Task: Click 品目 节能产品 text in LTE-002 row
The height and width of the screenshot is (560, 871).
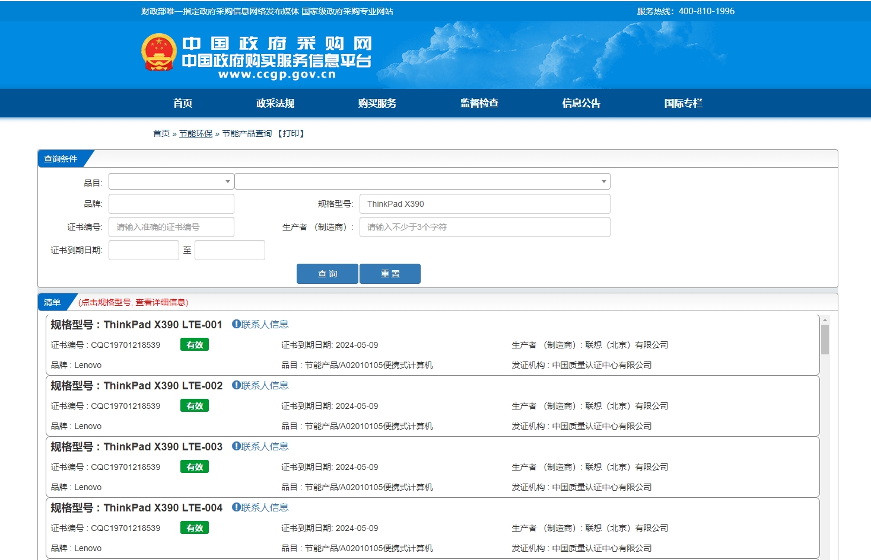Action: click(x=357, y=426)
